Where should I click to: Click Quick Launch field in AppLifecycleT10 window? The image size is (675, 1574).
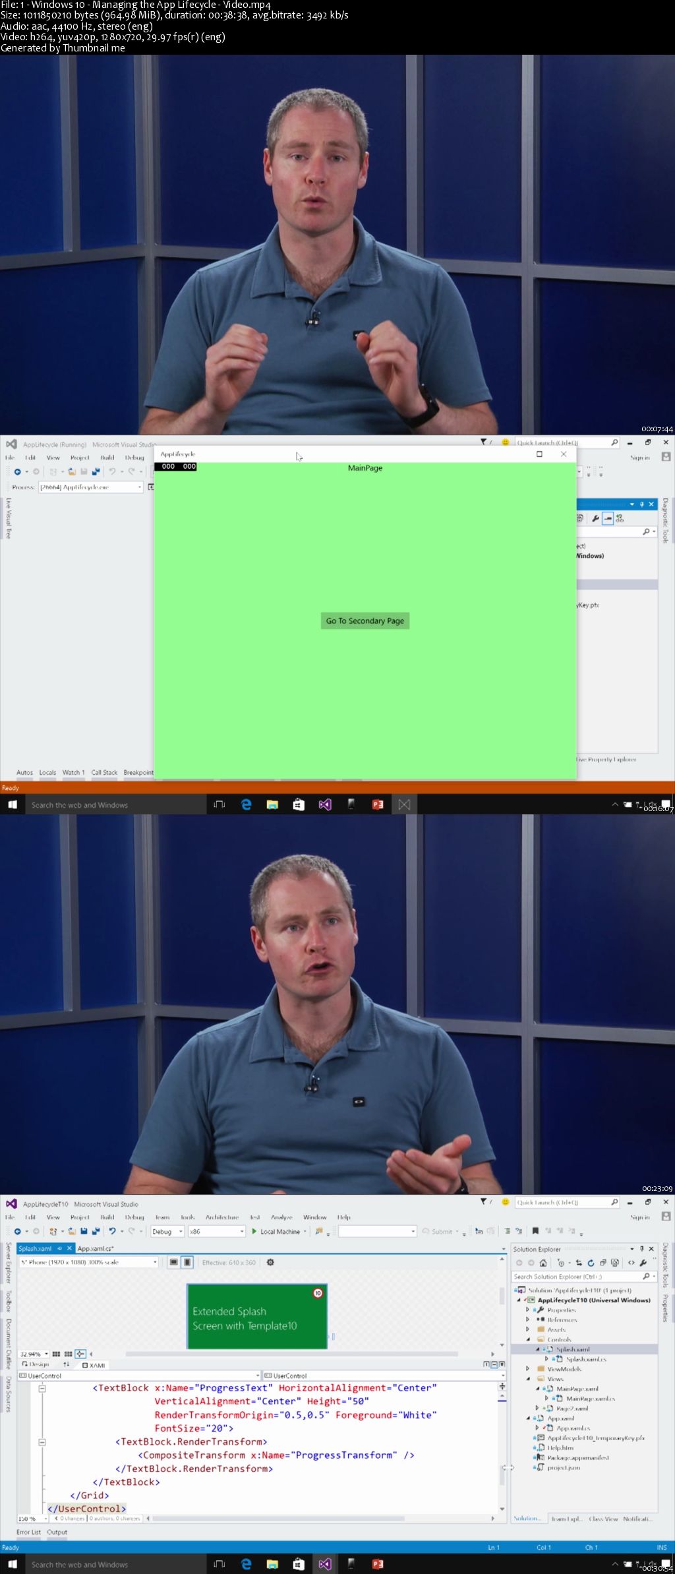[568, 1202]
